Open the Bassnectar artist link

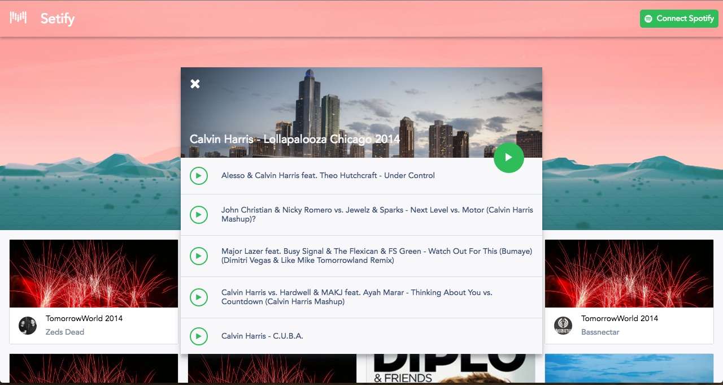tap(600, 332)
